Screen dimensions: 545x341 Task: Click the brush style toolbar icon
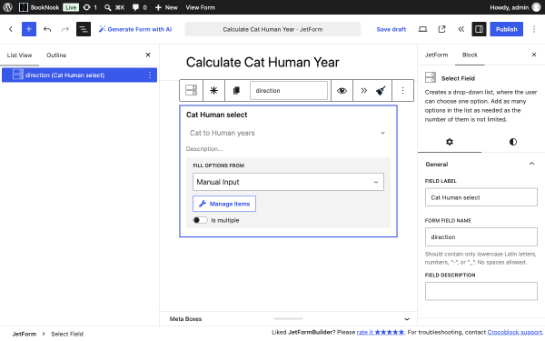[381, 90]
